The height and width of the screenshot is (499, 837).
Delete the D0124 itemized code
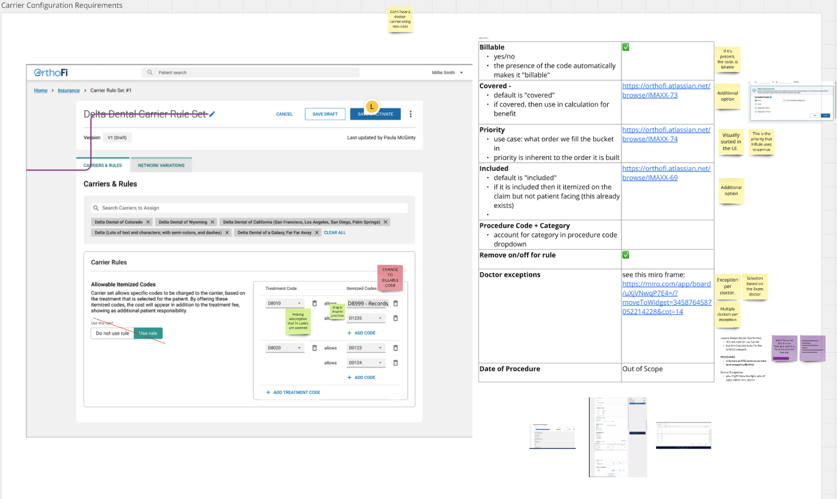pyautogui.click(x=396, y=362)
